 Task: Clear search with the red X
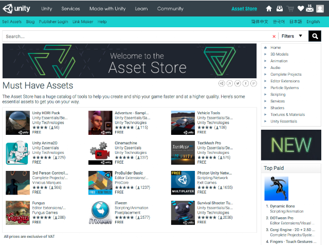(x=274, y=37)
